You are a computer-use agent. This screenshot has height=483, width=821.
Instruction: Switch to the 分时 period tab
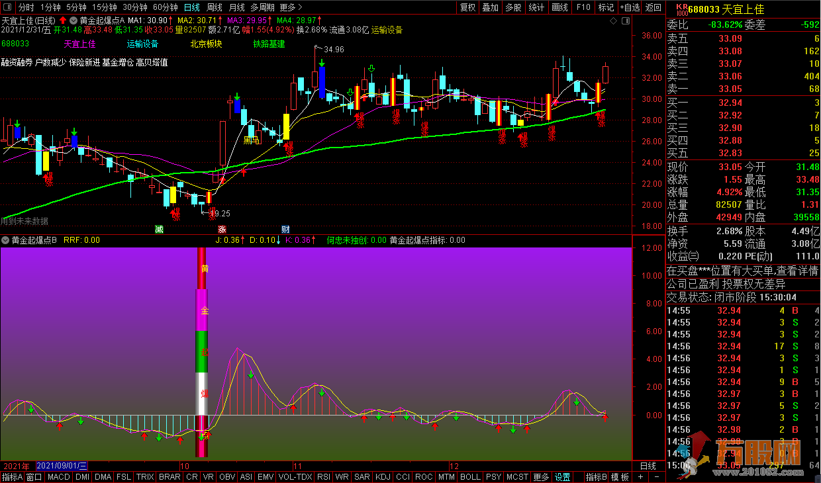click(x=26, y=7)
